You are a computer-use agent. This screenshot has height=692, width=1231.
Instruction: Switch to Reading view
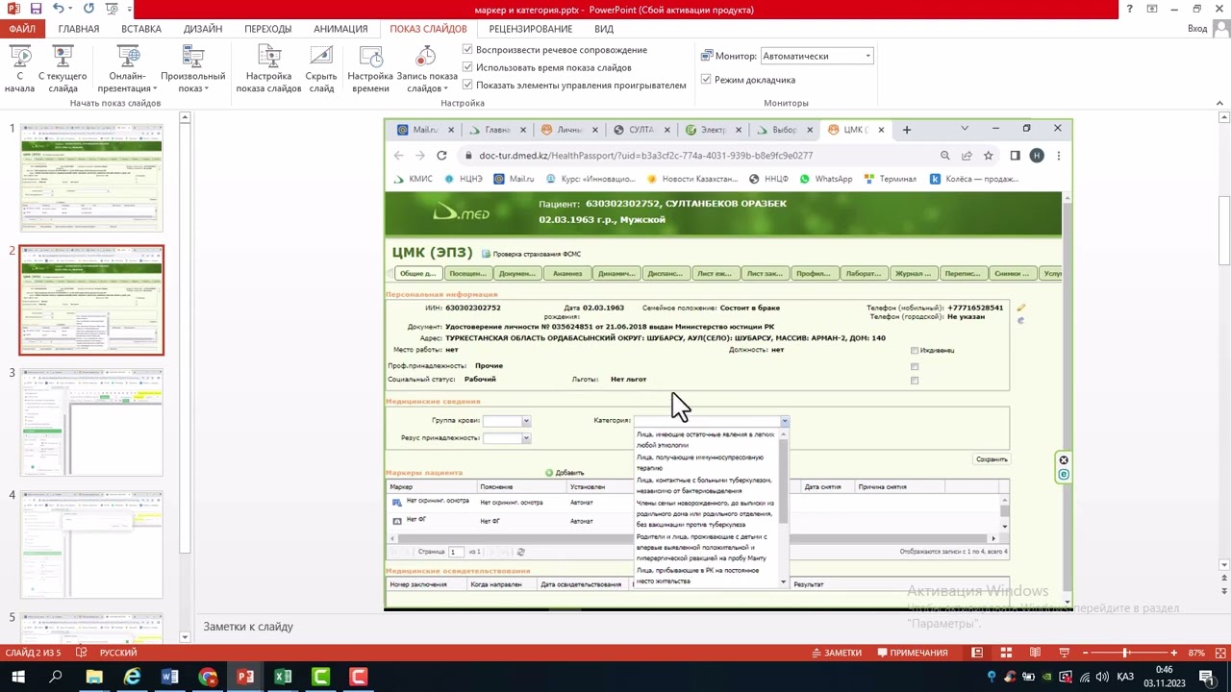pyautogui.click(x=1035, y=653)
